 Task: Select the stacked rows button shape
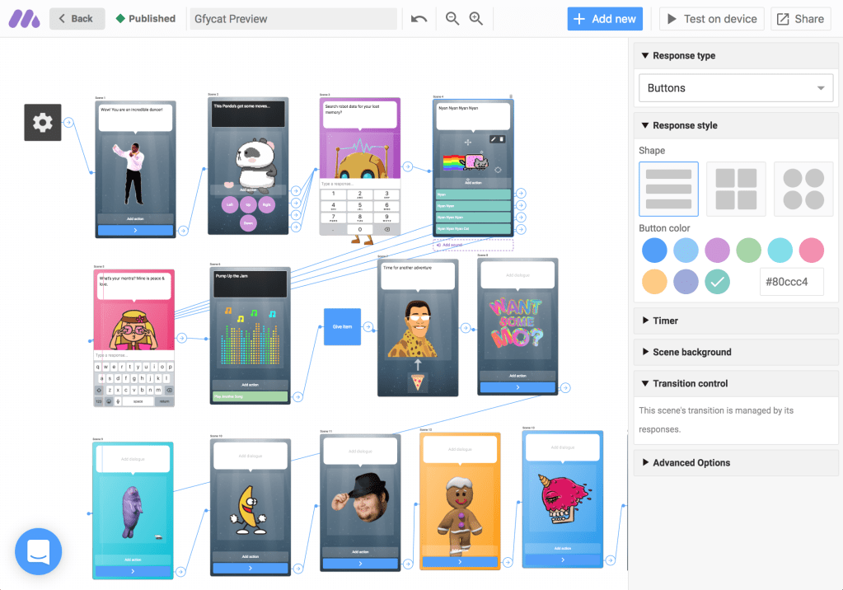pos(668,189)
